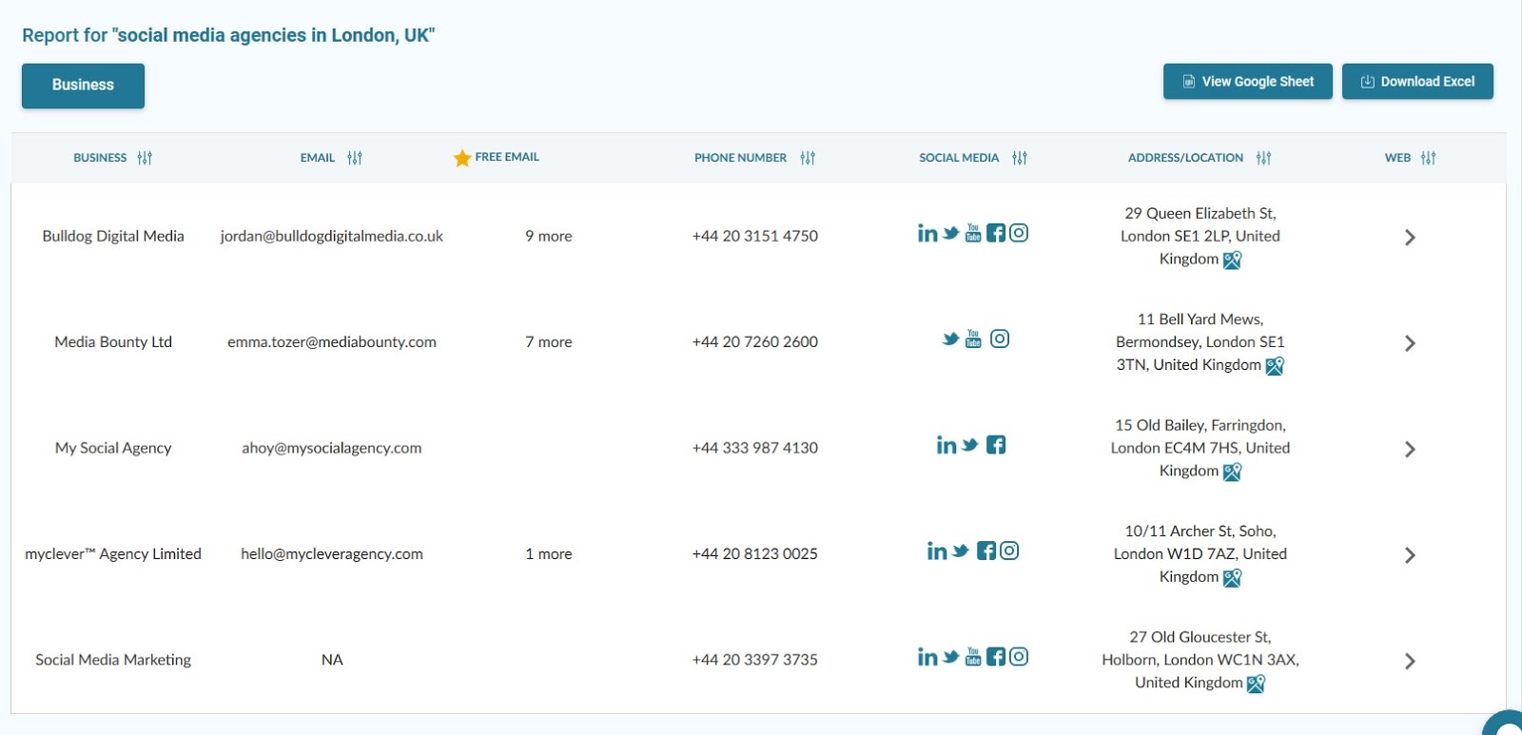Screen dimensions: 1522x735
Task: Click Download Excel button
Action: (x=1417, y=82)
